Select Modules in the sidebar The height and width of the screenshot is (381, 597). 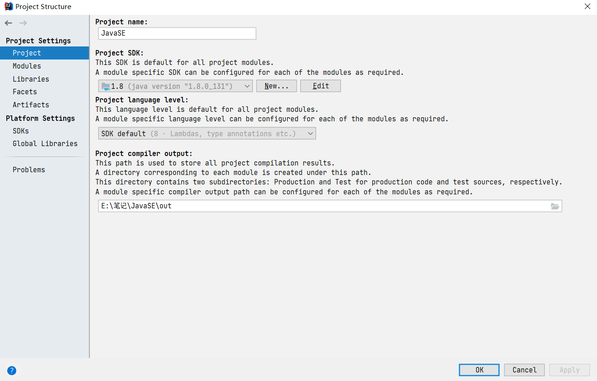[x=27, y=66]
